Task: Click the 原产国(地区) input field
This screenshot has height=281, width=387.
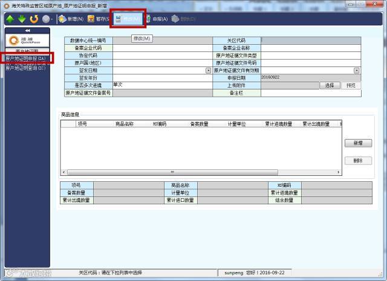Action: coord(163,63)
